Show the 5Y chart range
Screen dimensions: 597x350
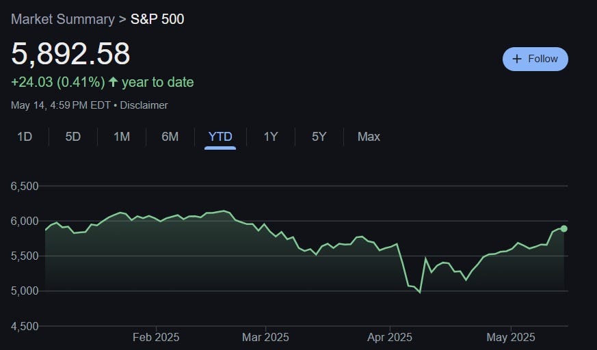319,137
